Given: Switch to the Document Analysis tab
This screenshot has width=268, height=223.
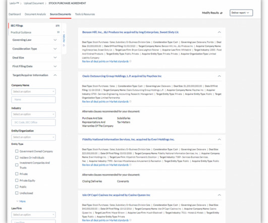Looking at the screenshot, I should coord(35,14).
